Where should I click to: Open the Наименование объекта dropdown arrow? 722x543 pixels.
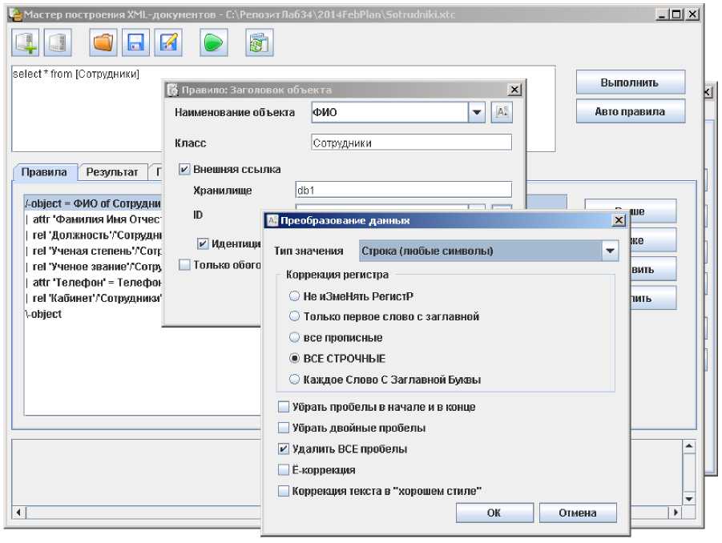[477, 112]
